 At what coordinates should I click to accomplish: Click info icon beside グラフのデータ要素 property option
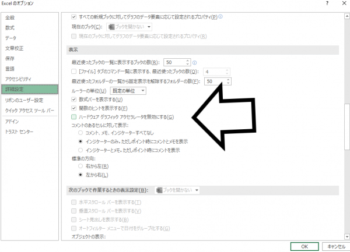click(220, 16)
